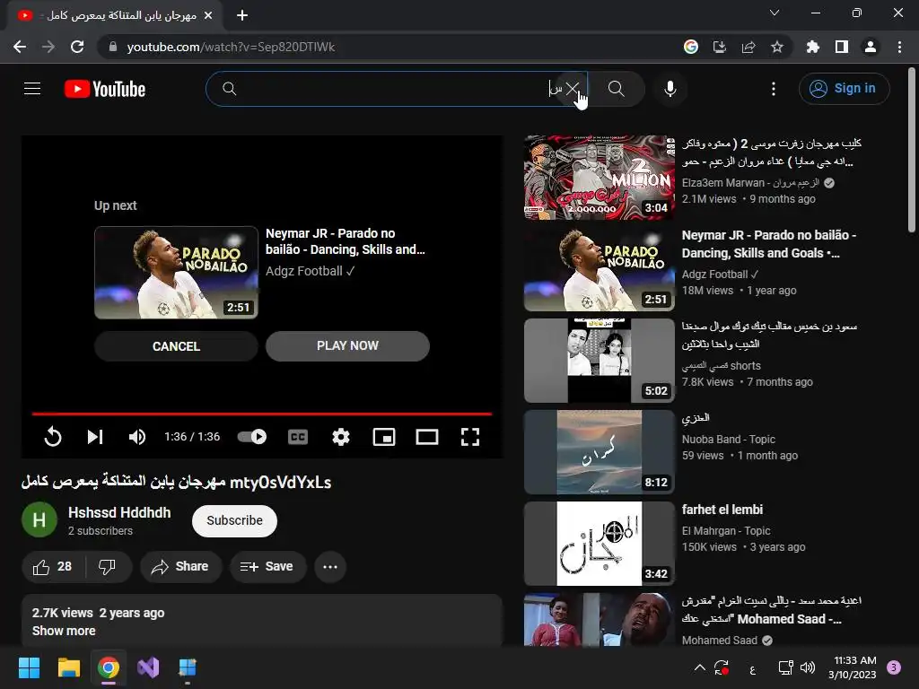Open Hshssd Hddhdh channel avatar
Viewport: 919px width, 689px height.
click(x=39, y=519)
